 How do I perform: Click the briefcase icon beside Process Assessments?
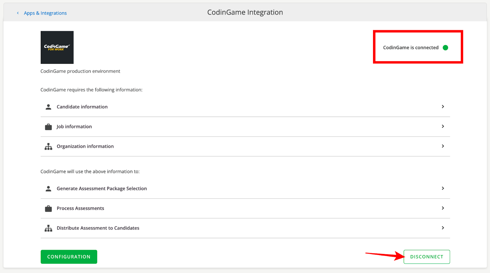(x=48, y=209)
